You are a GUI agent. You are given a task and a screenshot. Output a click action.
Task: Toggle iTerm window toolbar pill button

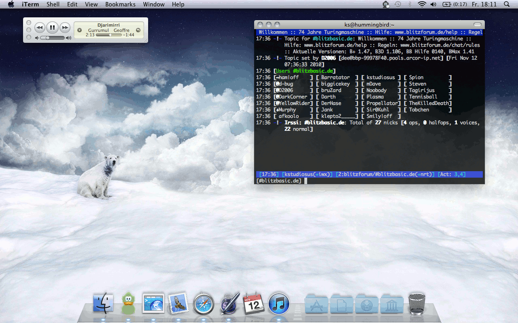pos(478,25)
